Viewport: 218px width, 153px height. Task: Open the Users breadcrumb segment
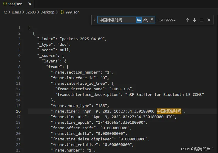pyautogui.click(x=16, y=12)
